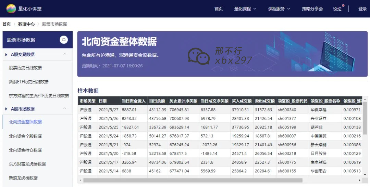Click the 样本数据 section heading

(x=88, y=91)
